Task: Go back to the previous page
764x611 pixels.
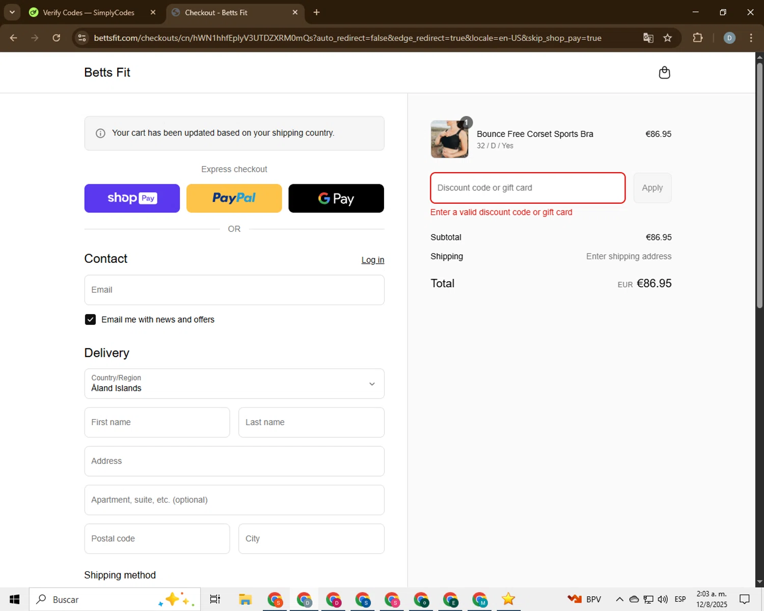Action: tap(14, 38)
